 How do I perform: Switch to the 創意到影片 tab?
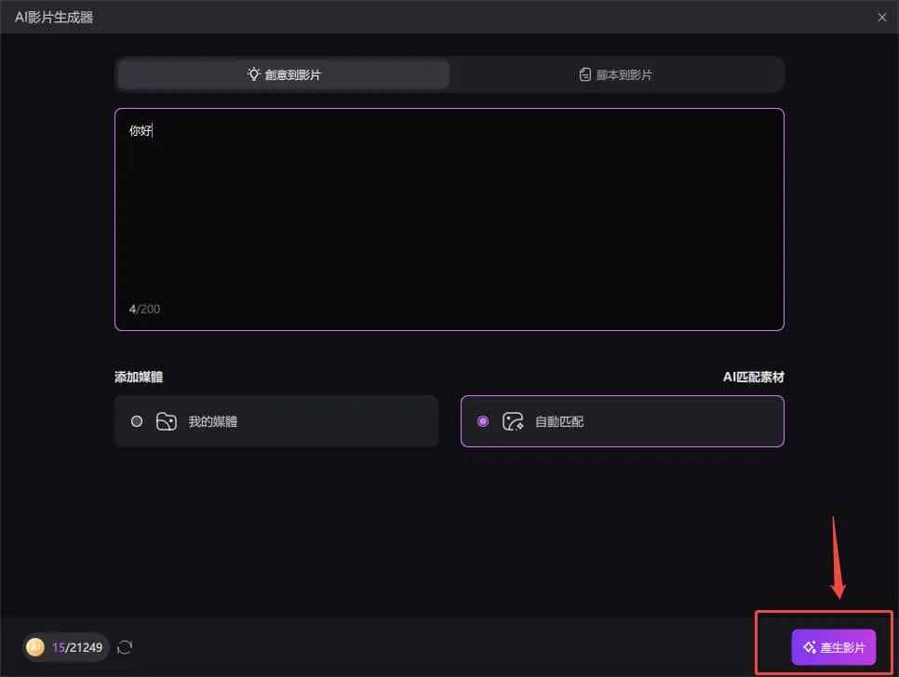coord(282,73)
